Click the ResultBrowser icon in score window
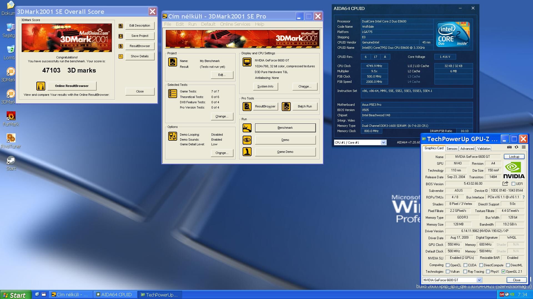 121,46
